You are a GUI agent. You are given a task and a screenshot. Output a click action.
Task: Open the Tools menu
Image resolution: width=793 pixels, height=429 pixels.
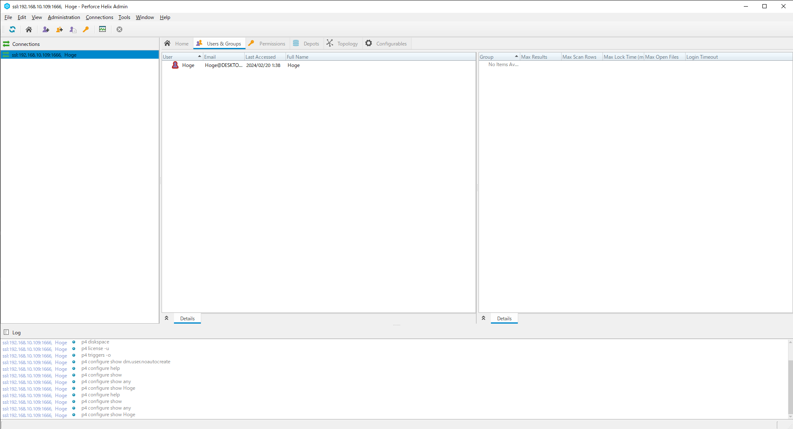tap(124, 17)
